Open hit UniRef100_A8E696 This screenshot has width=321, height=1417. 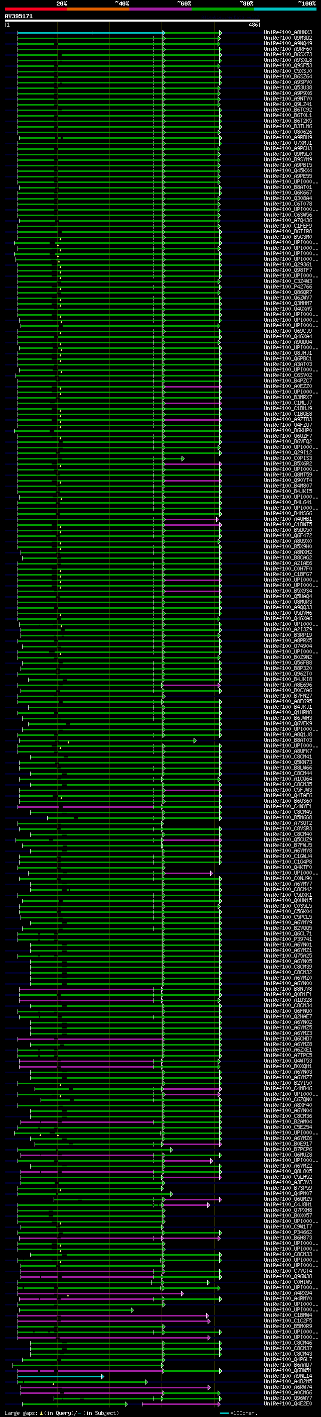pyautogui.click(x=288, y=685)
